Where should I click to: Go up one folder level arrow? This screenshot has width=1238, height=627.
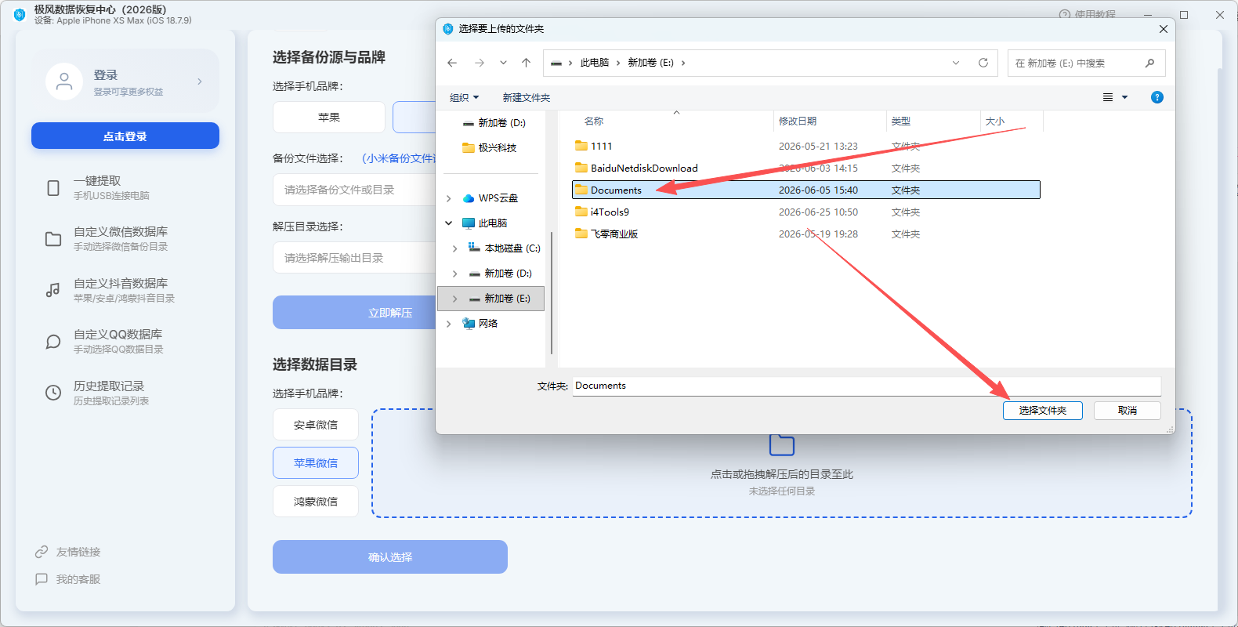pyautogui.click(x=526, y=63)
